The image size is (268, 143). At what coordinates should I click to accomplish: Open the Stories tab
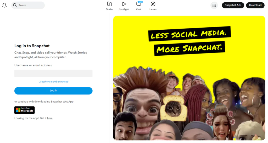(x=109, y=6)
